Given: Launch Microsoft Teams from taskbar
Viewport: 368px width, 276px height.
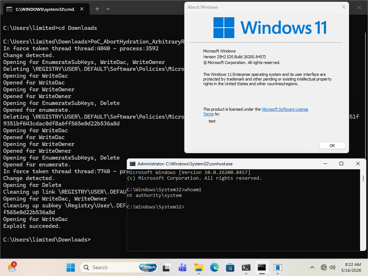Looking at the screenshot, I should pos(183,267).
